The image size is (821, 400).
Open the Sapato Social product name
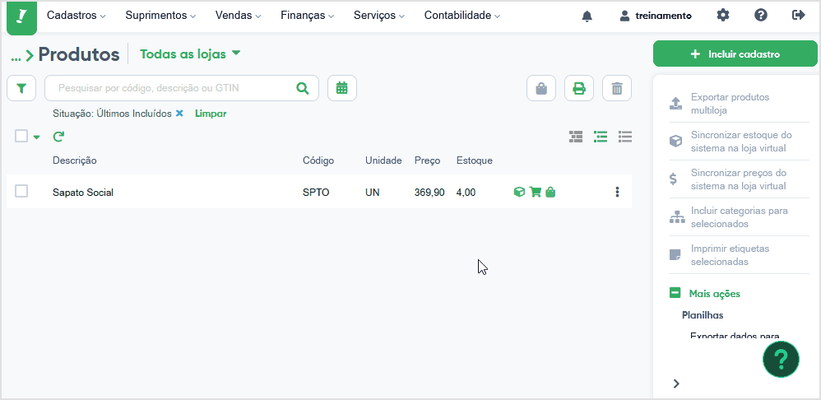[x=83, y=192]
